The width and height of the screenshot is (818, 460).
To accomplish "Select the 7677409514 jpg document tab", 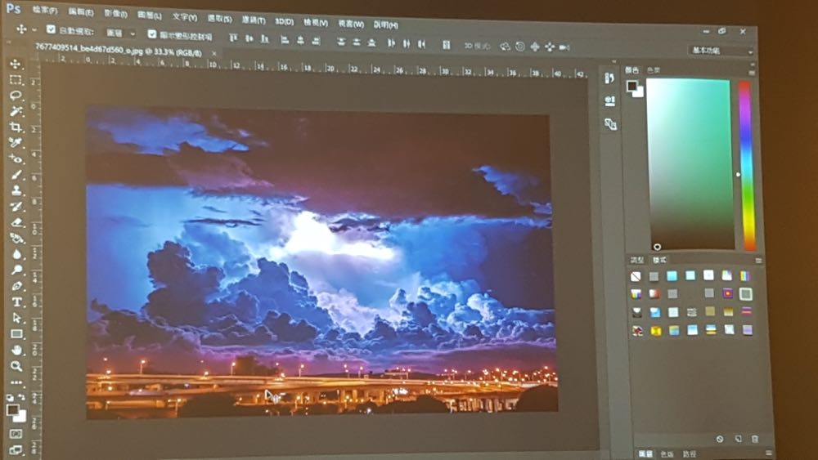I will 119,51.
